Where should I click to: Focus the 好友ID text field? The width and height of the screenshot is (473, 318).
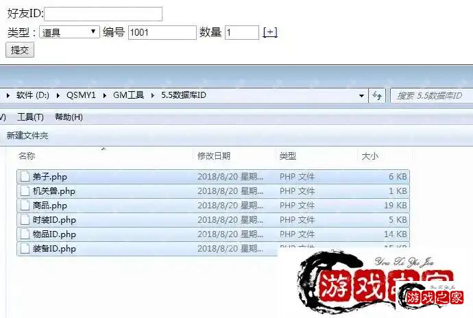pyautogui.click(x=103, y=14)
